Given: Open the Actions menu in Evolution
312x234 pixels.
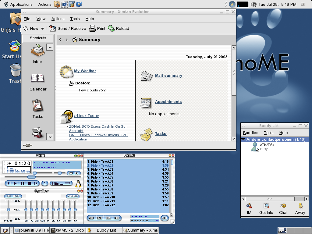Looking at the screenshot, I should 58,19.
